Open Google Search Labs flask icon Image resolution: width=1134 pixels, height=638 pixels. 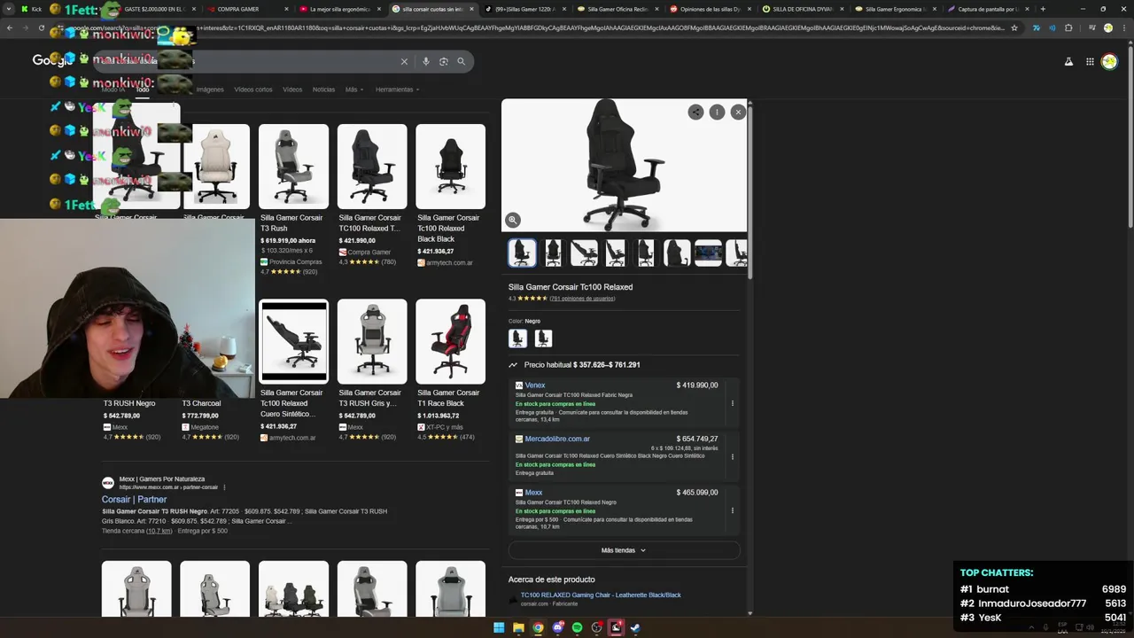pos(1068,61)
